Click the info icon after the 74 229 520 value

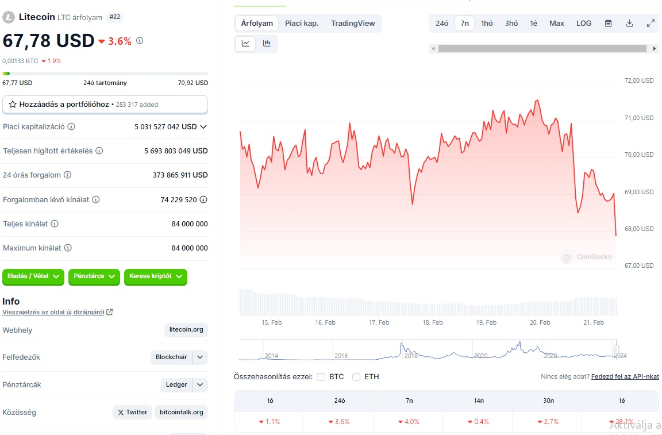click(x=203, y=199)
